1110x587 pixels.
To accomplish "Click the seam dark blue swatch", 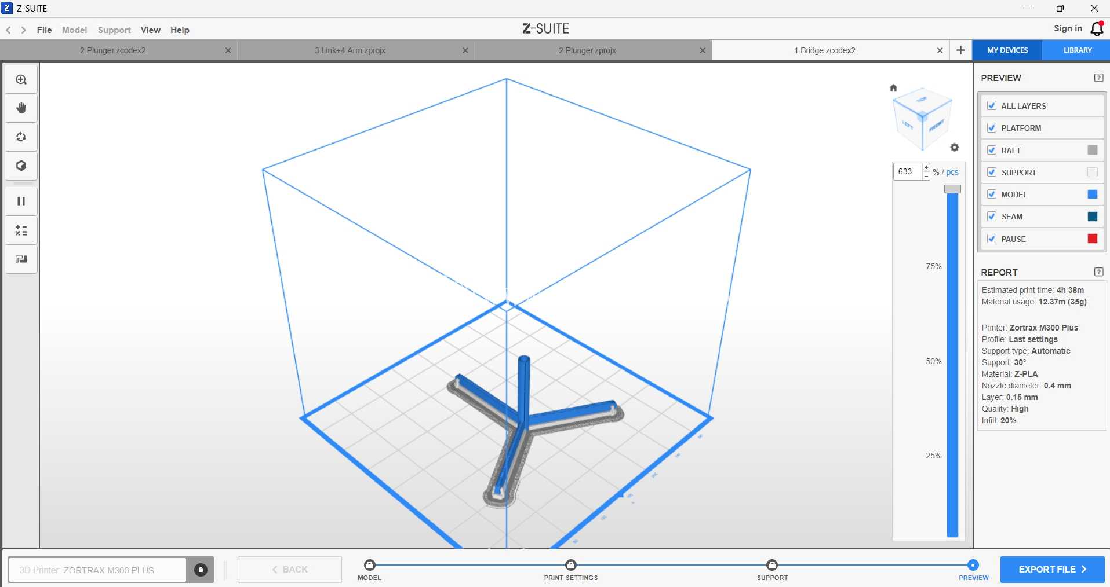I will [x=1093, y=216].
